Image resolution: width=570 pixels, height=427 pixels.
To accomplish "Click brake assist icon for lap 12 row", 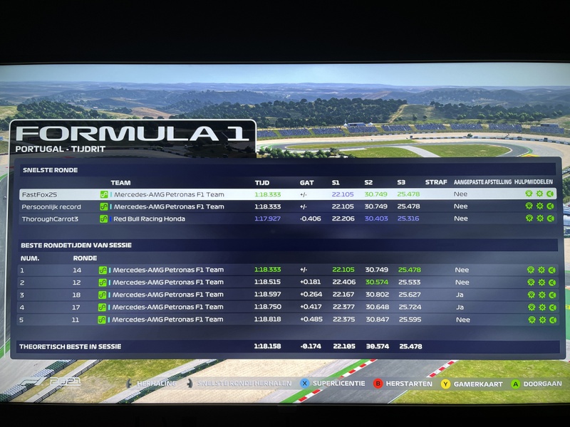I will pyautogui.click(x=552, y=283).
